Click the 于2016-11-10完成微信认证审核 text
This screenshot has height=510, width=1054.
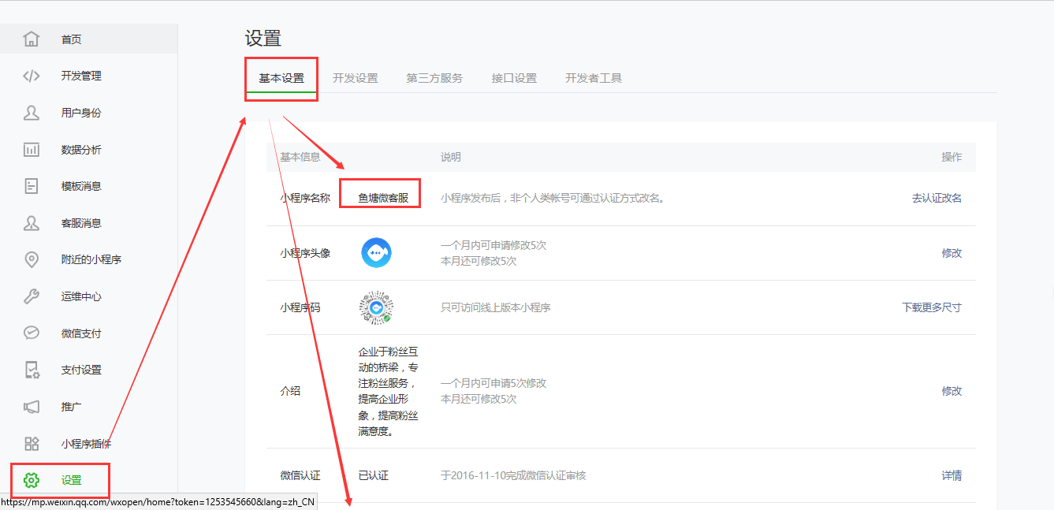point(513,475)
